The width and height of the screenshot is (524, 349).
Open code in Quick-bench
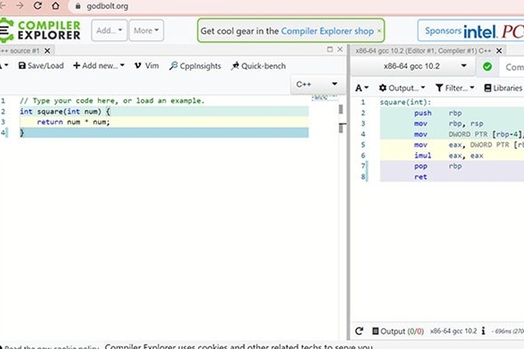pos(259,66)
